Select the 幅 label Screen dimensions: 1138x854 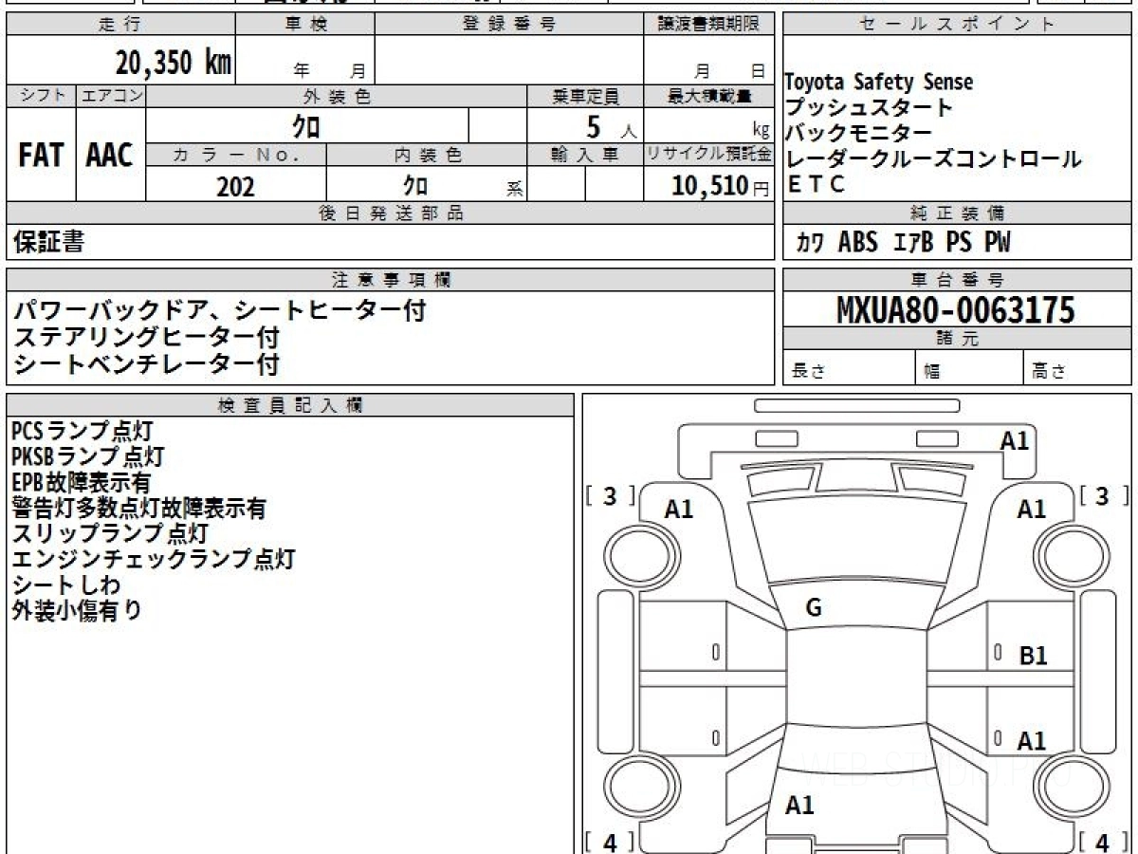coord(932,372)
